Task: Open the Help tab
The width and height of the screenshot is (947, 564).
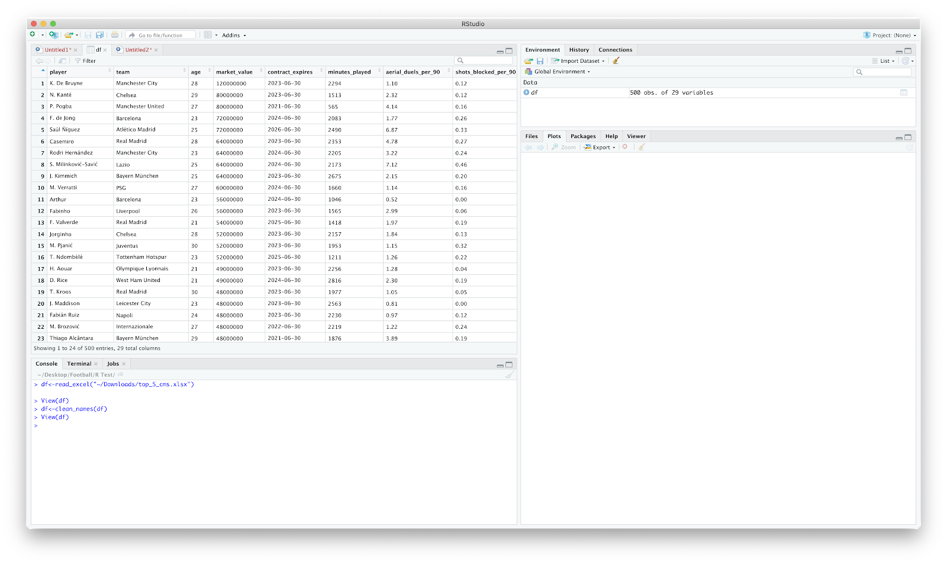Action: 611,136
